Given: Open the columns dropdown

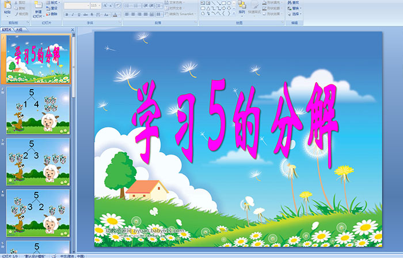Looking at the screenshot, I should [x=159, y=14].
